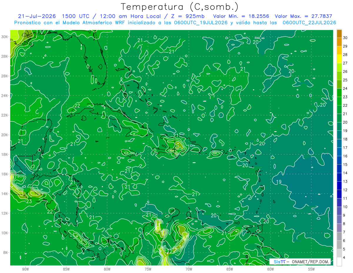Click the "28N" latitude axis label
Image resolution: width=353 pixels, height=273 pixels.
tap(5, 56)
